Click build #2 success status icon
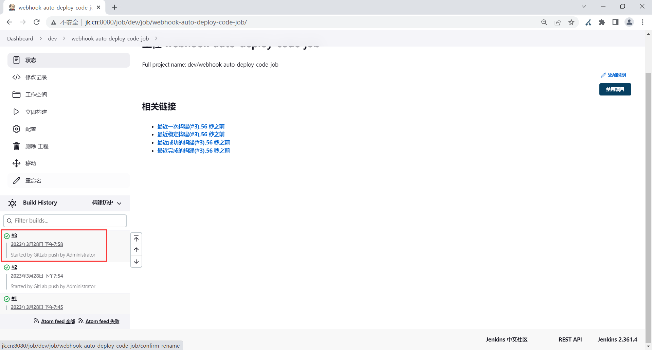 click(7, 267)
